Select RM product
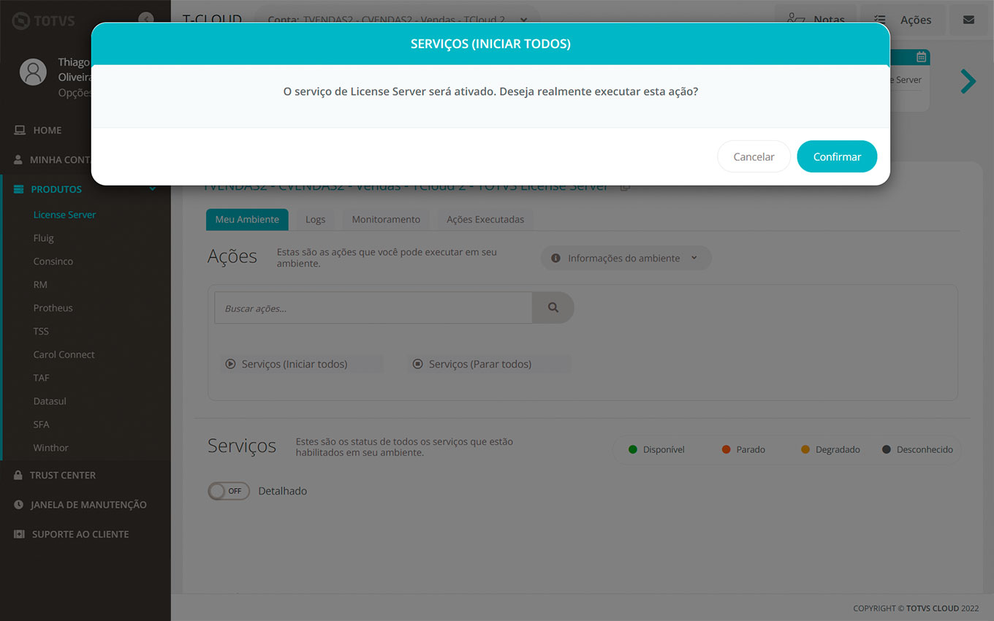The image size is (994, 621). (40, 285)
